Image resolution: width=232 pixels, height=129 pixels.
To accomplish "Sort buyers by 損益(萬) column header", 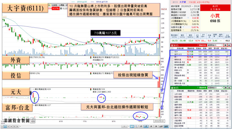I will 224,49.
